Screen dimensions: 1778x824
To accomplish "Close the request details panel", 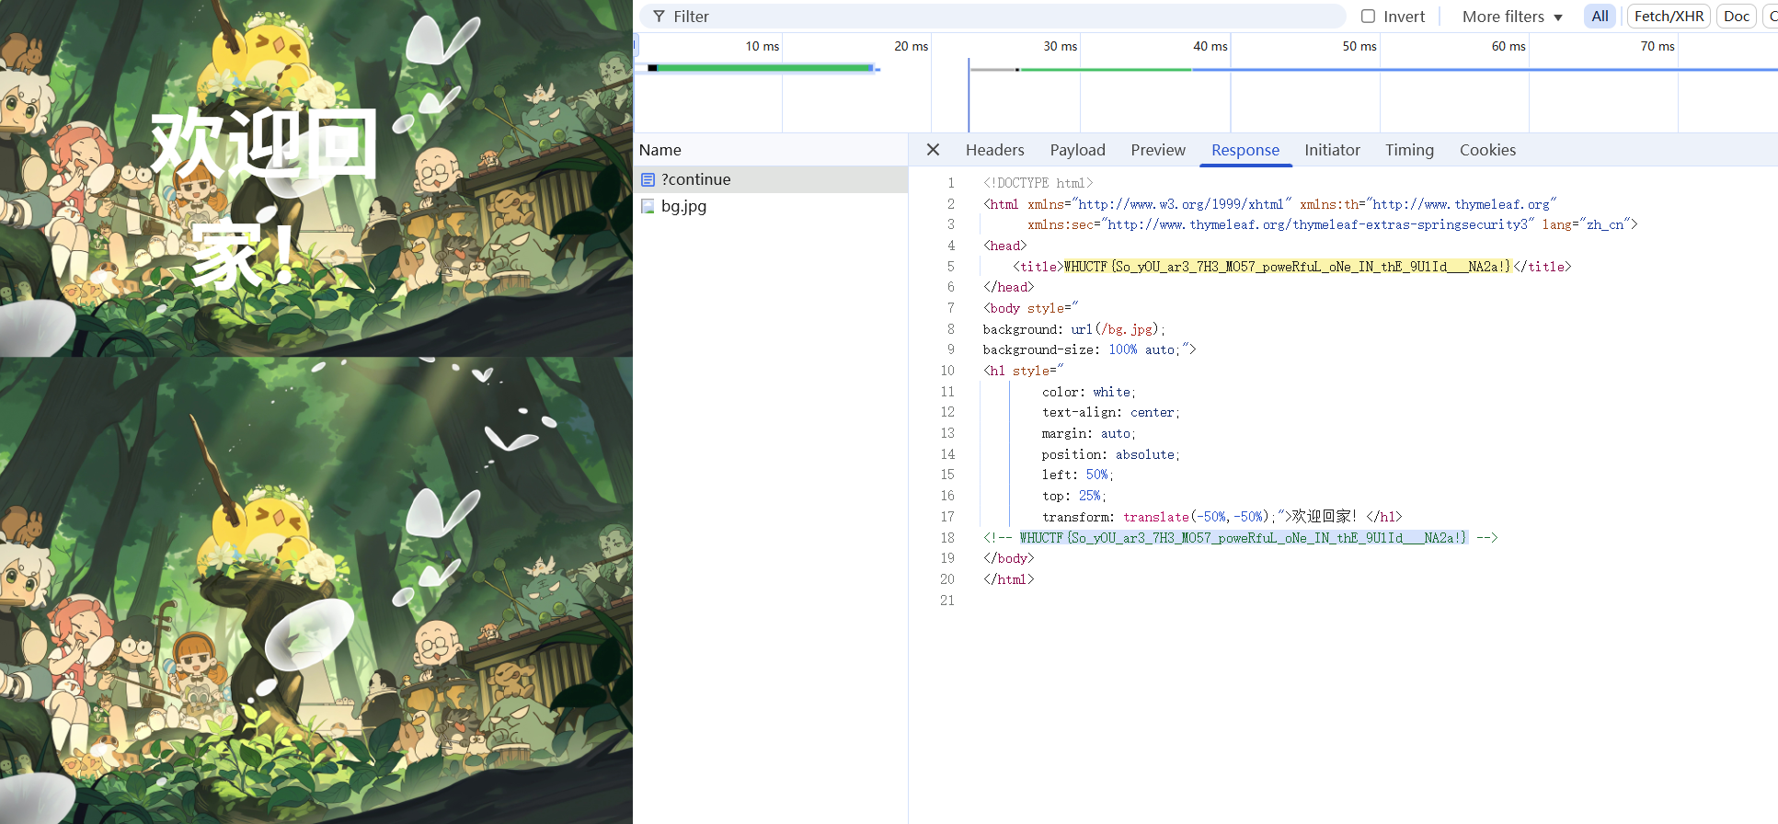I will click(933, 150).
